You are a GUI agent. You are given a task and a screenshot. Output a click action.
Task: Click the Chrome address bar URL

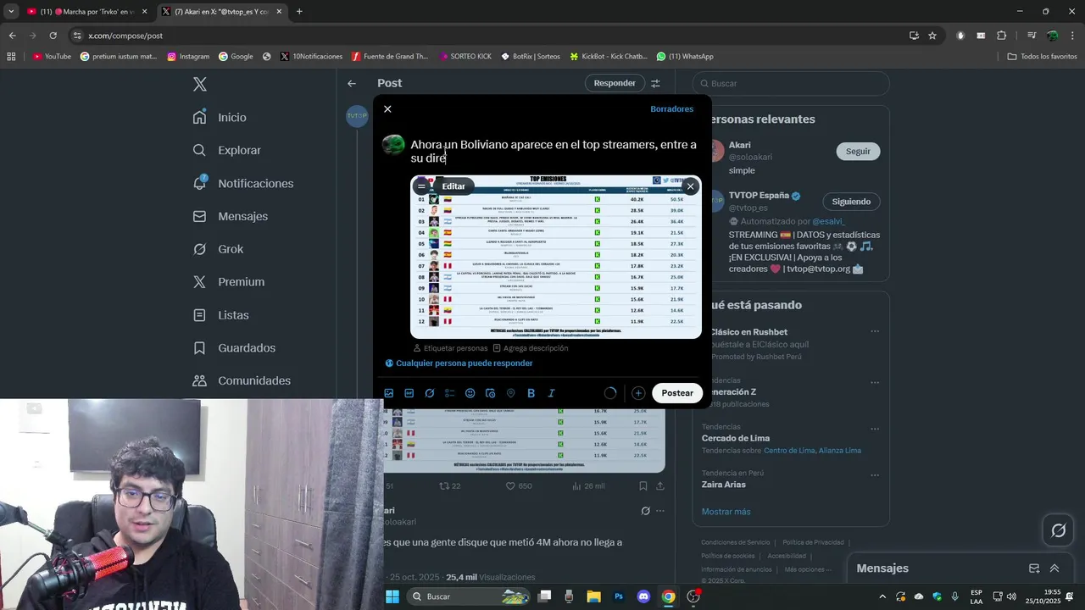pyautogui.click(x=125, y=36)
